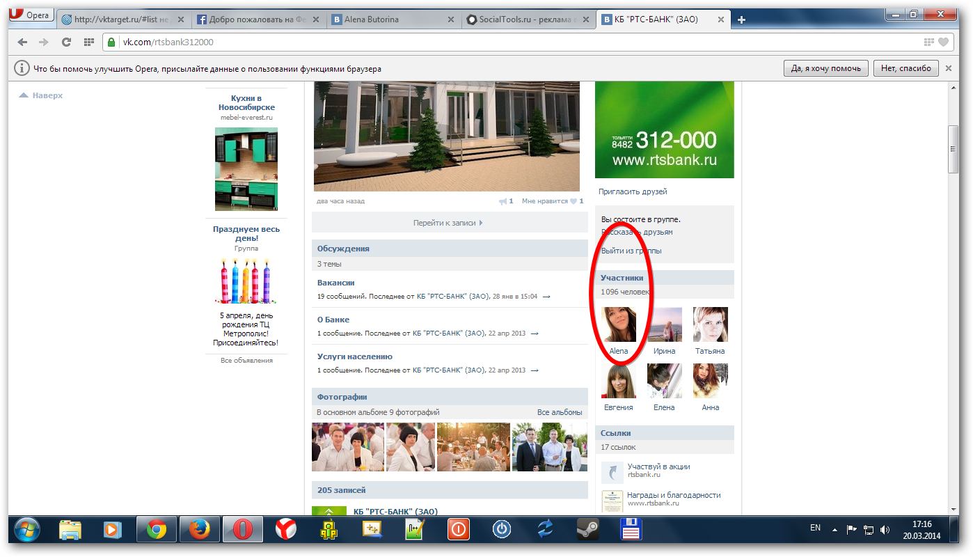This screenshot has height=557, width=973.
Task: Launch Windows Media Player from taskbar
Action: (x=112, y=530)
